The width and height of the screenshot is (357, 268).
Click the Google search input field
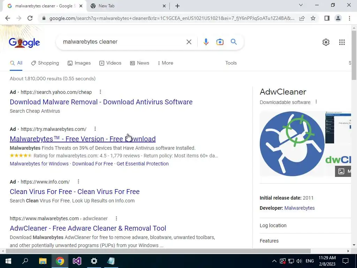click(123, 42)
